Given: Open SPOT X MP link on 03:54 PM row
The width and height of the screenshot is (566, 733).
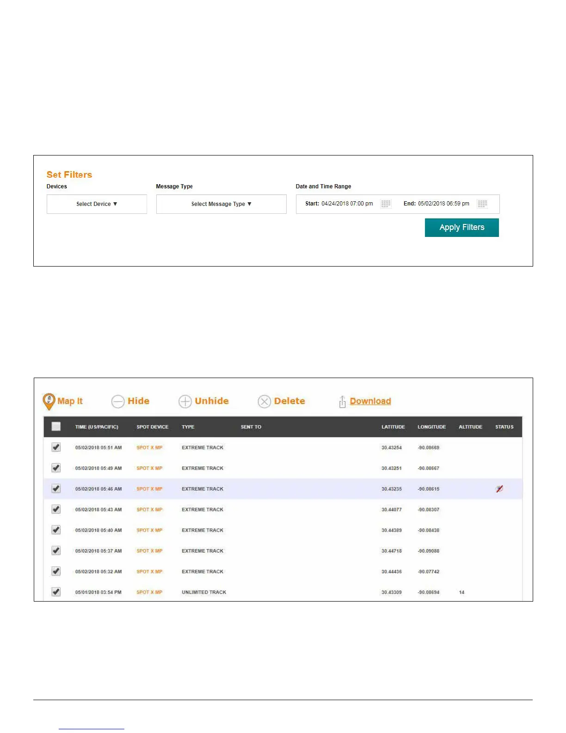Looking at the screenshot, I should 149,592.
